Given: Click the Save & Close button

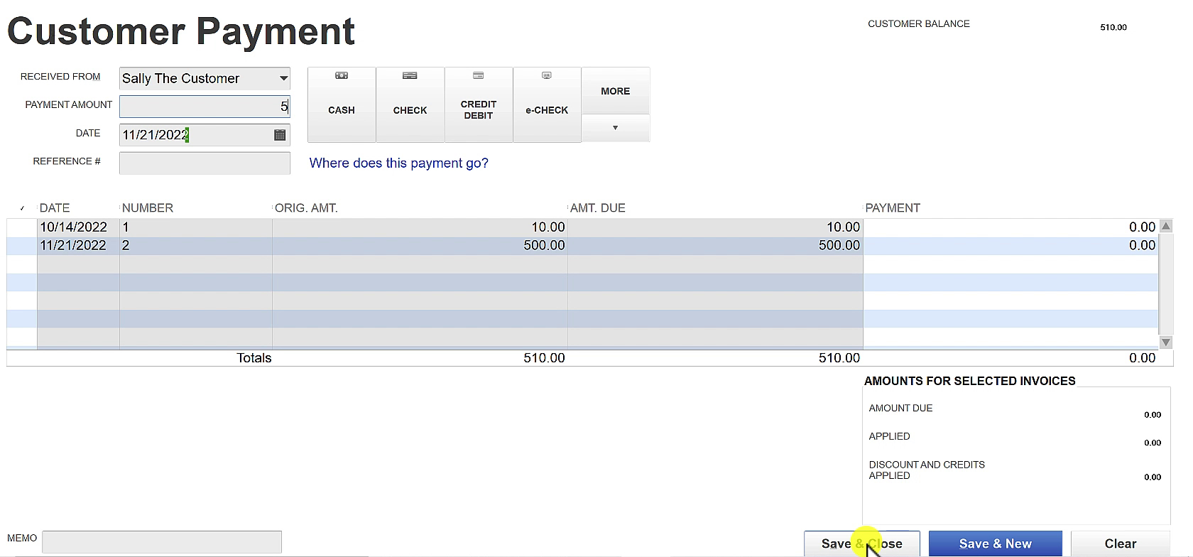Looking at the screenshot, I should [x=862, y=544].
